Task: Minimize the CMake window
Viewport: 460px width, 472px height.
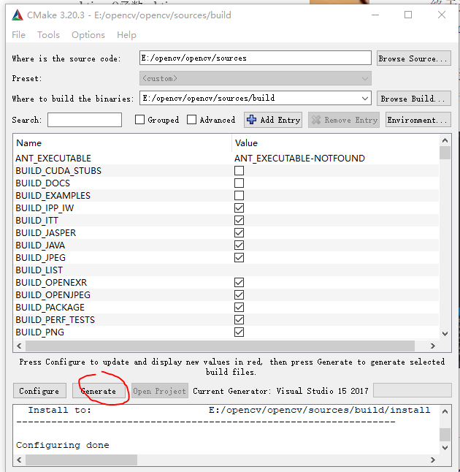Action: pos(375,15)
